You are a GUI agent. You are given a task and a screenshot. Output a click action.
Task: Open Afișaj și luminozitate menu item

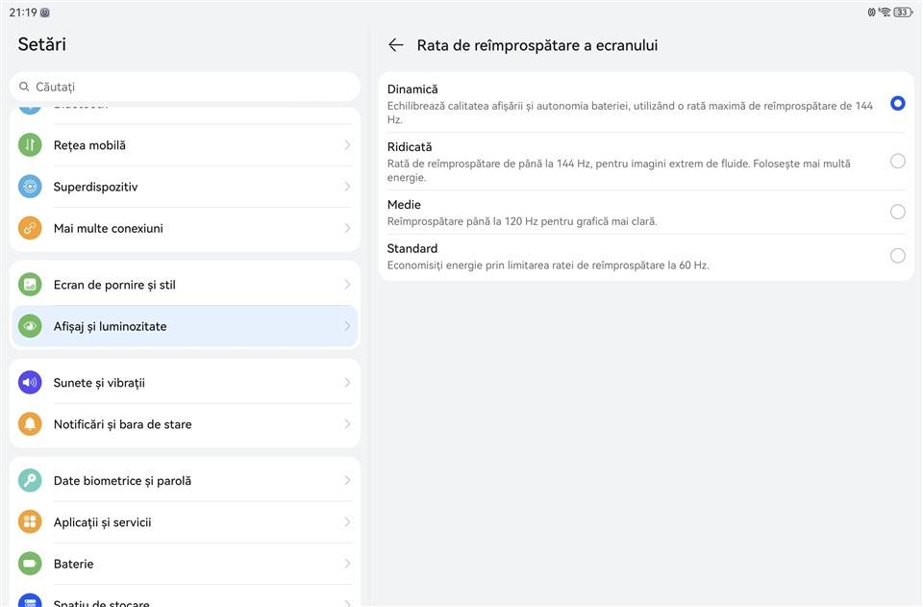(x=185, y=327)
